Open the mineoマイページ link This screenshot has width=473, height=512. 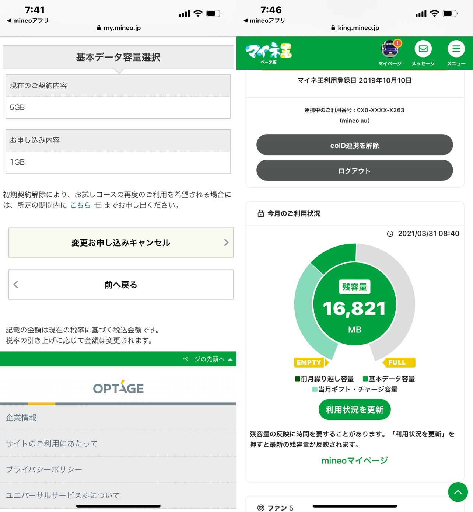[x=355, y=460]
